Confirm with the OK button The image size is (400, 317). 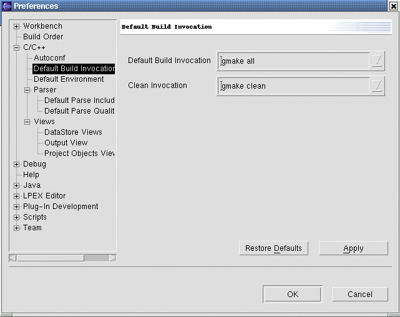point(293,295)
